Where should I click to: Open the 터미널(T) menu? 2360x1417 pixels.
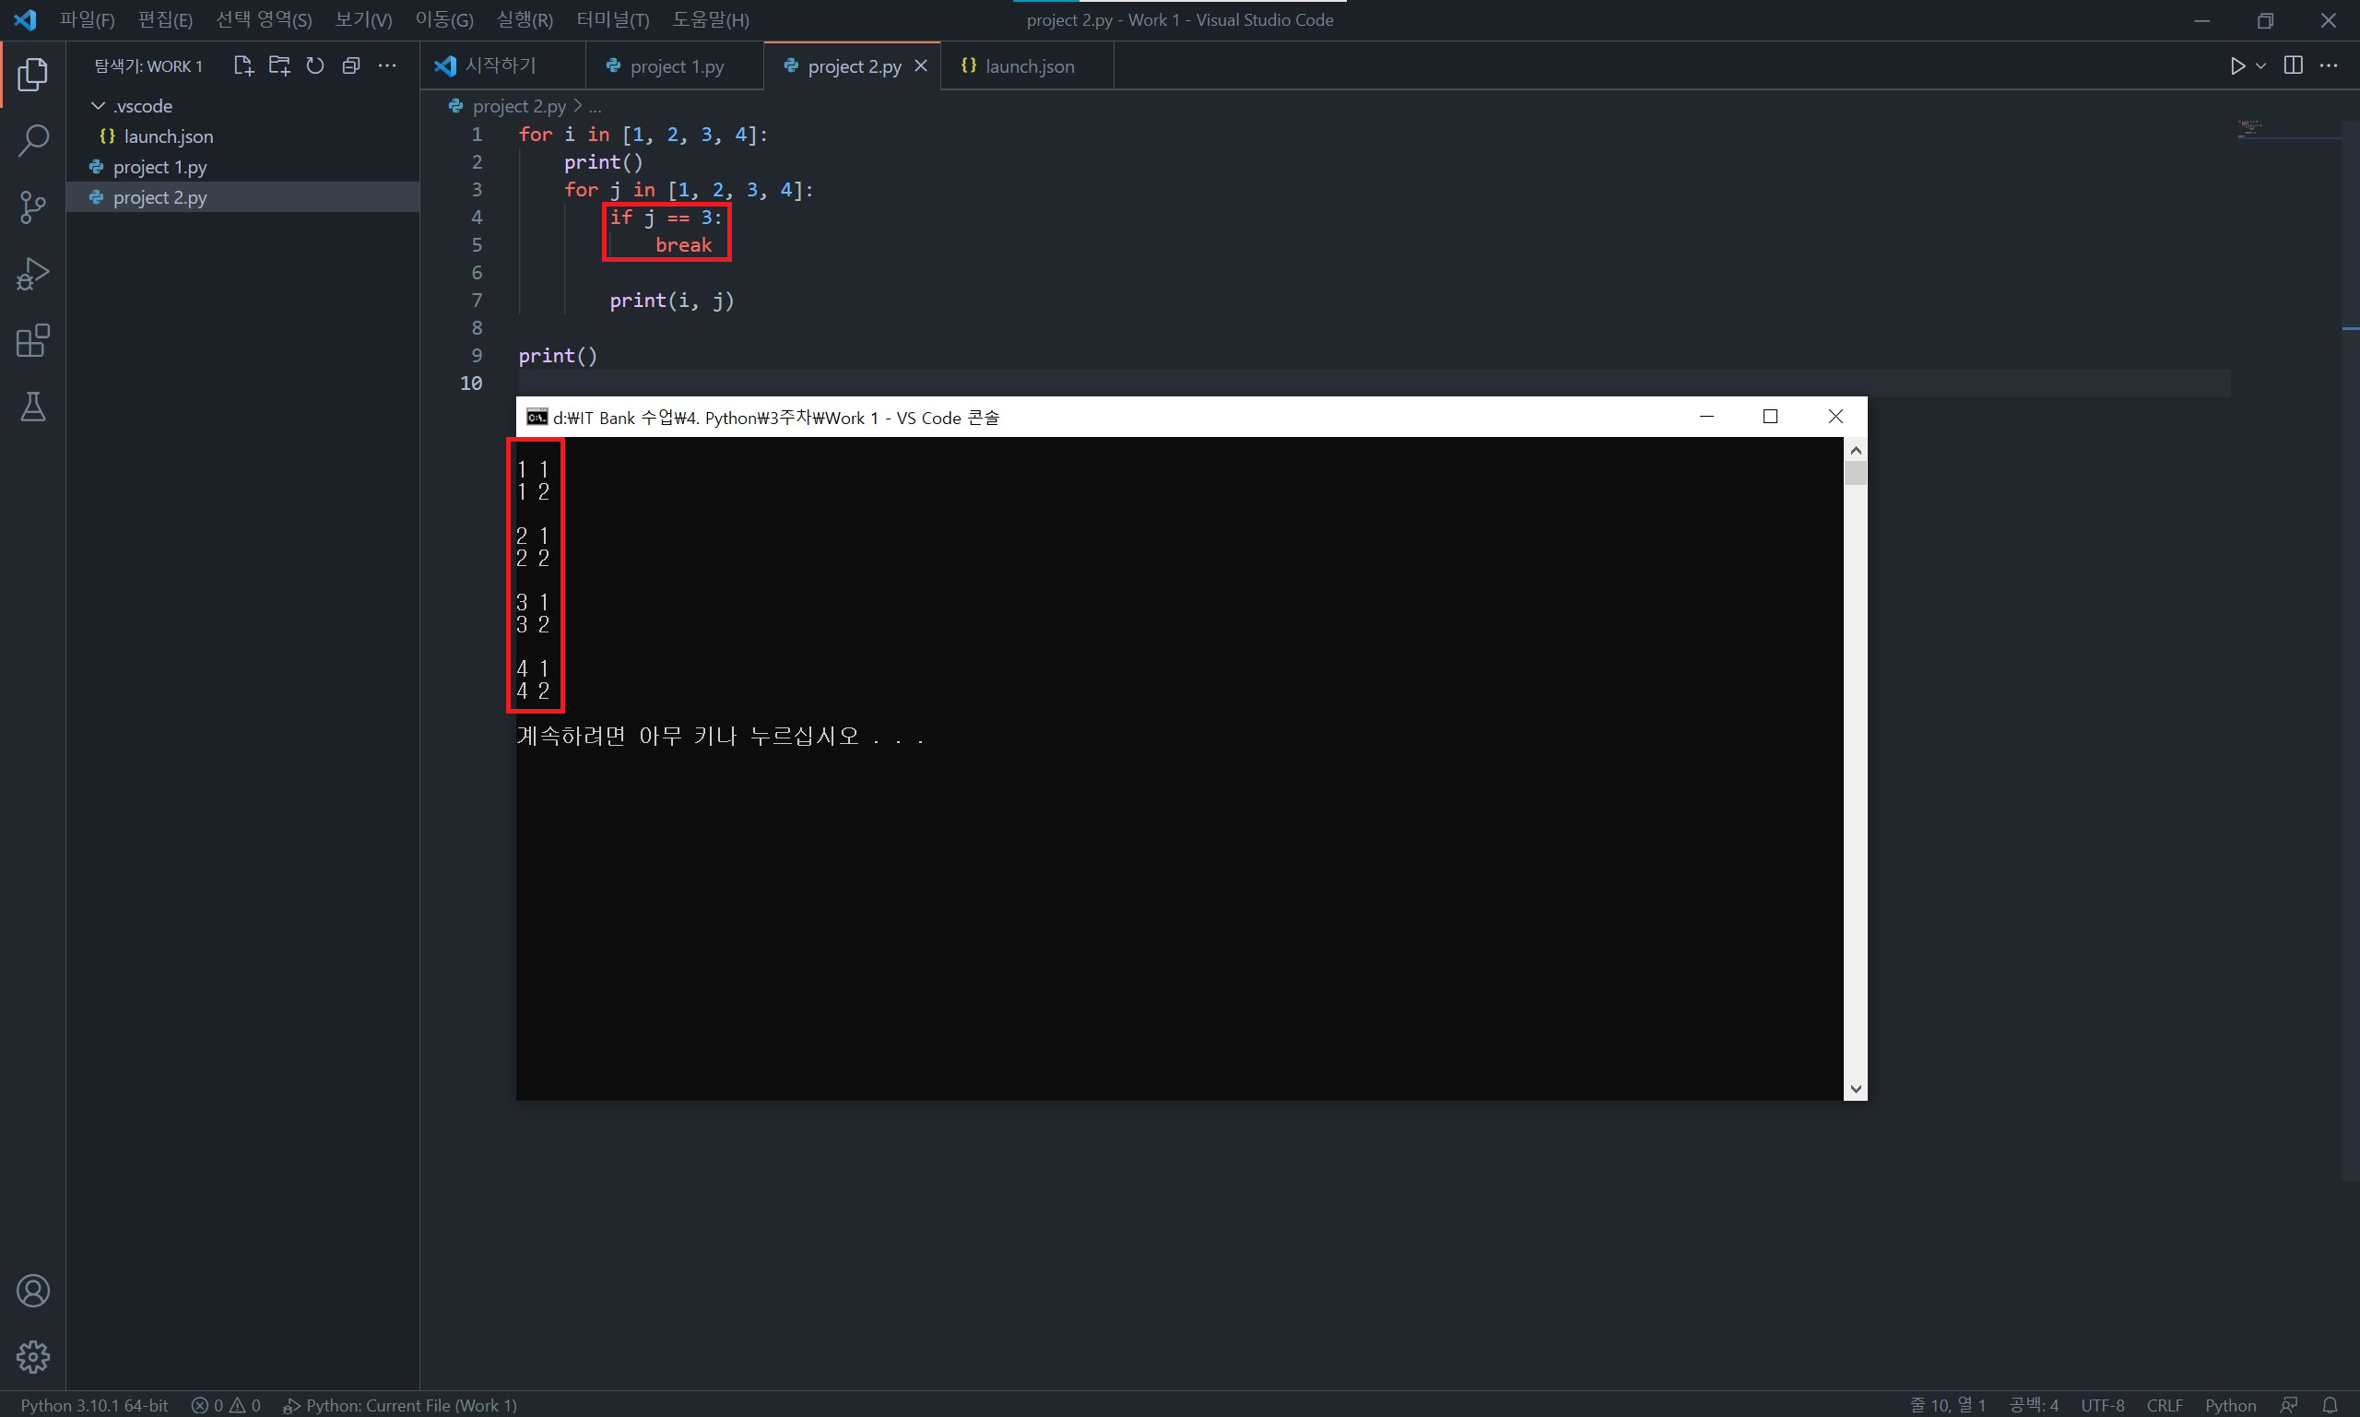pyautogui.click(x=612, y=20)
